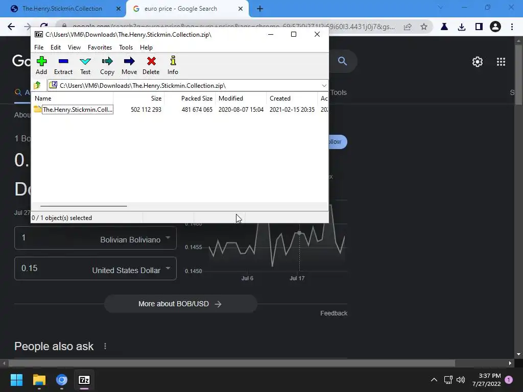The image size is (523, 392).
Task: Click modified date 2020-08-07 15:04
Action: pyautogui.click(x=241, y=110)
